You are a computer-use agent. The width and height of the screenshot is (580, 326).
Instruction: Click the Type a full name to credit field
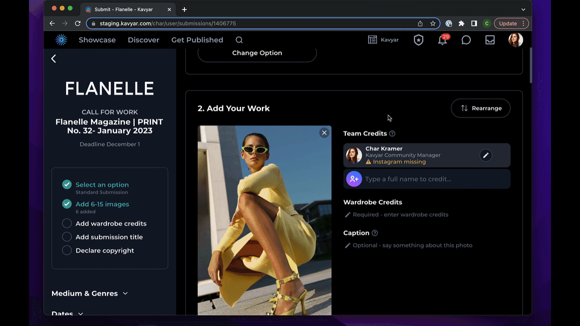click(427, 179)
